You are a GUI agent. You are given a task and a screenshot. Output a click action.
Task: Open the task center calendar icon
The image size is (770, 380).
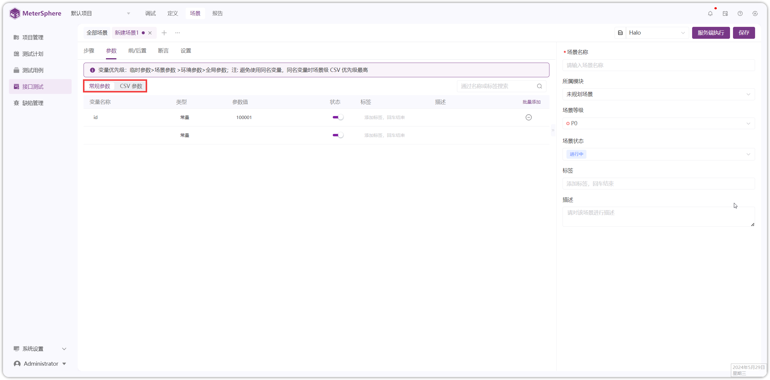coord(725,13)
